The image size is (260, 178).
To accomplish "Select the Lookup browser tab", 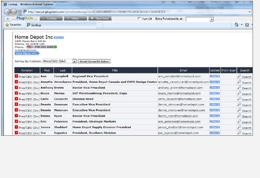I will 61,25.
